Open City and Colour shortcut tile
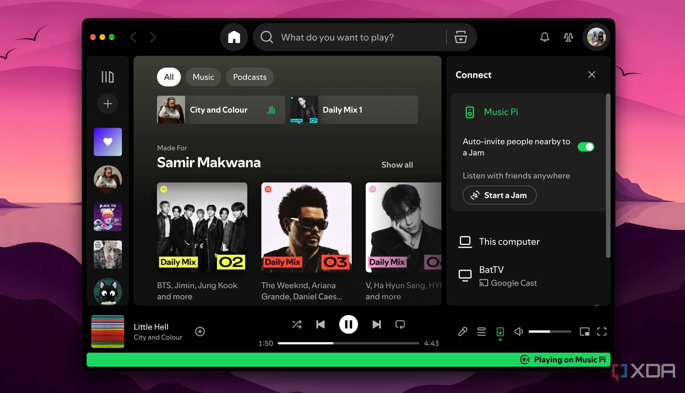The height and width of the screenshot is (393, 685). (221, 110)
